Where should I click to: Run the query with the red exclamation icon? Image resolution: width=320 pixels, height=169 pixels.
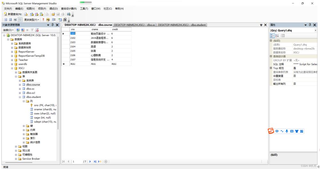(x=43, y=20)
